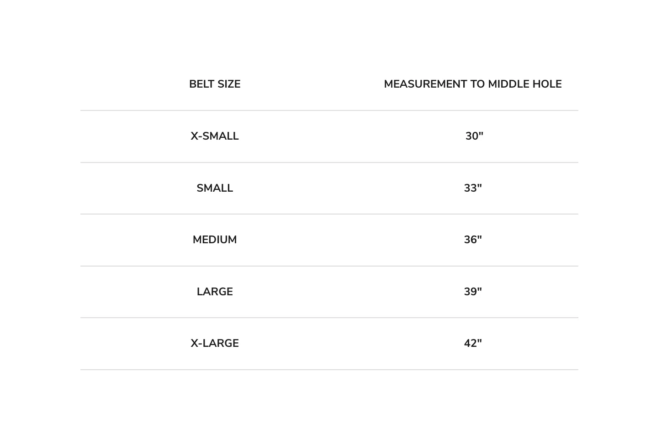Click the divider line below X-LARGE row

pyautogui.click(x=329, y=370)
